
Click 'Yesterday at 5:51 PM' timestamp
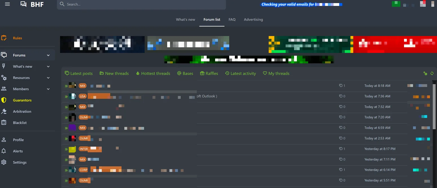[x=380, y=180]
